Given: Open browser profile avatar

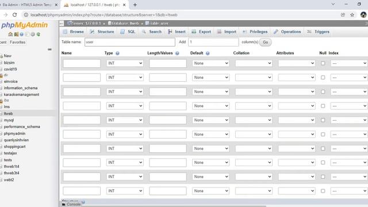Looking at the screenshot, I should pos(363,15).
